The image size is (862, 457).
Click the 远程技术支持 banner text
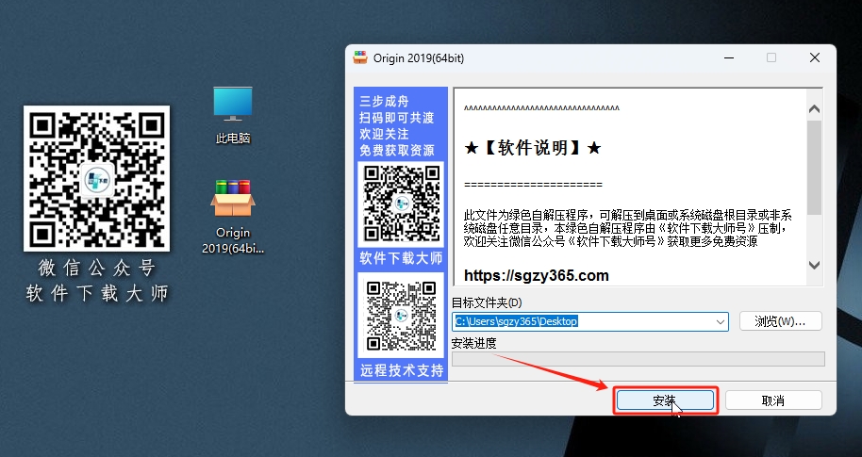402,370
